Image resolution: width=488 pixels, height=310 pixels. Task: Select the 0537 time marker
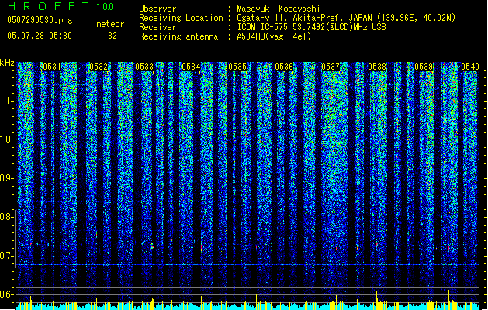pos(331,67)
